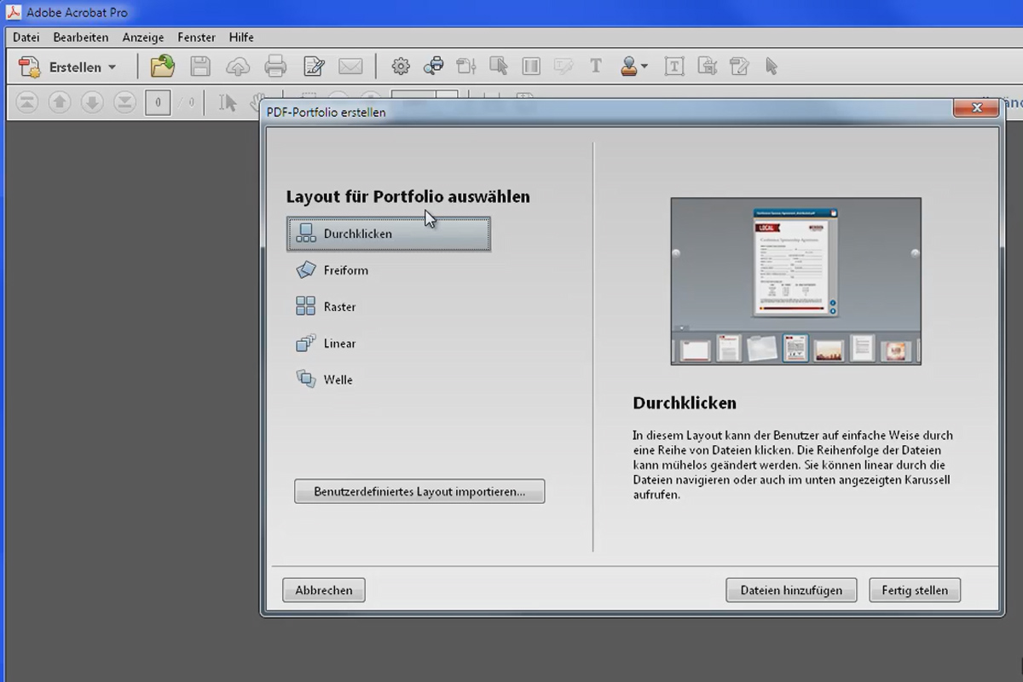Viewport: 1023px width, 682px height.
Task: Select the Print icon
Action: pyautogui.click(x=275, y=66)
